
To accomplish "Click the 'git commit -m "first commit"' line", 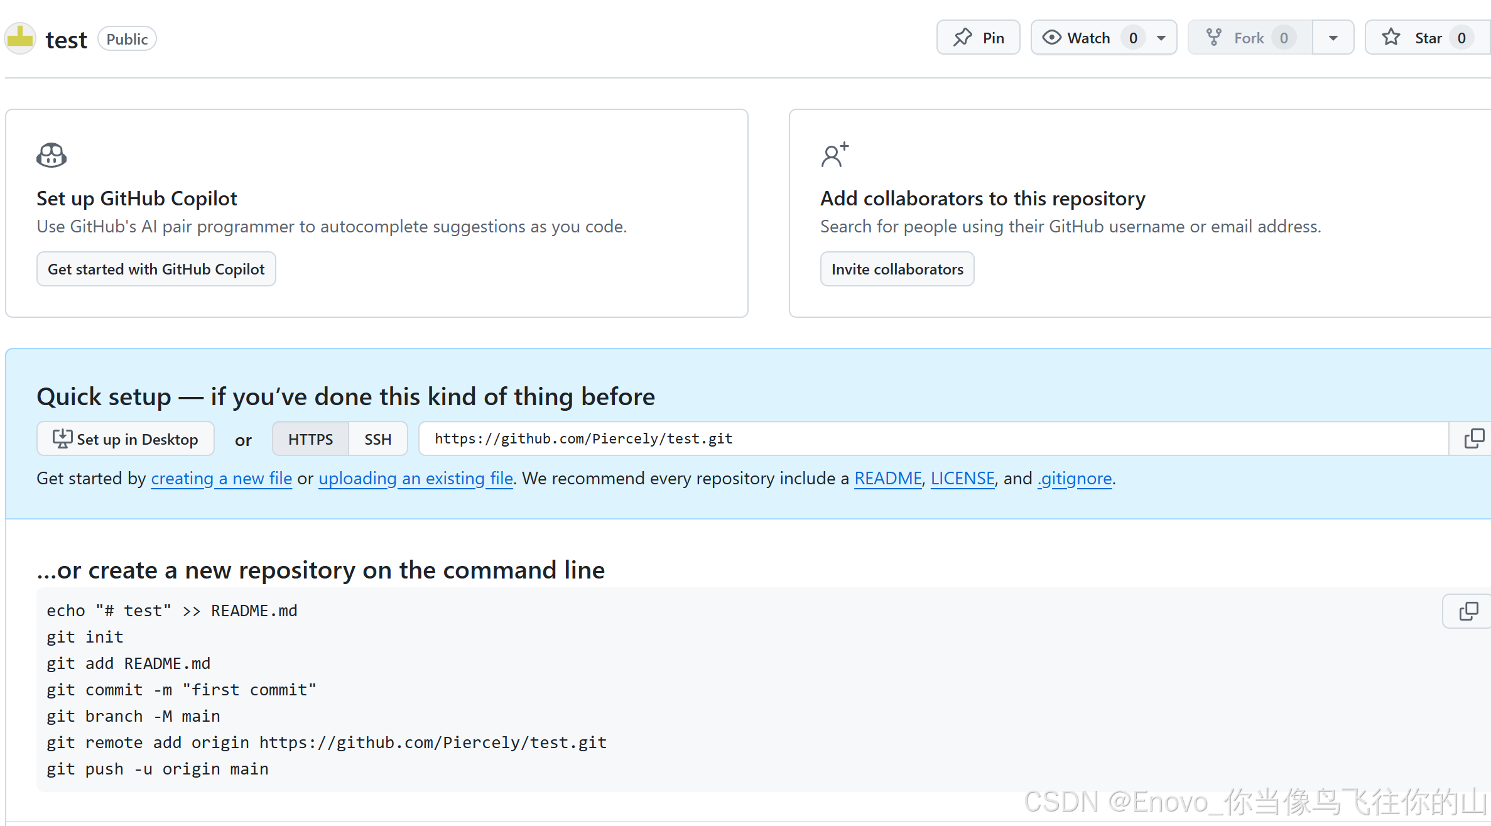I will point(182,690).
